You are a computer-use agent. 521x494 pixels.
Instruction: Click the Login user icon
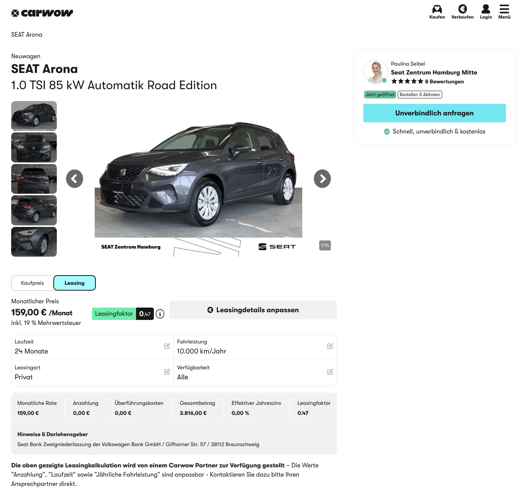[486, 12]
